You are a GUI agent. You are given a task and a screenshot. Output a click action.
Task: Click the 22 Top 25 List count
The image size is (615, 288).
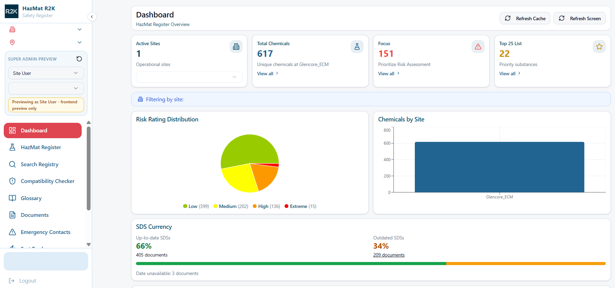pos(504,54)
